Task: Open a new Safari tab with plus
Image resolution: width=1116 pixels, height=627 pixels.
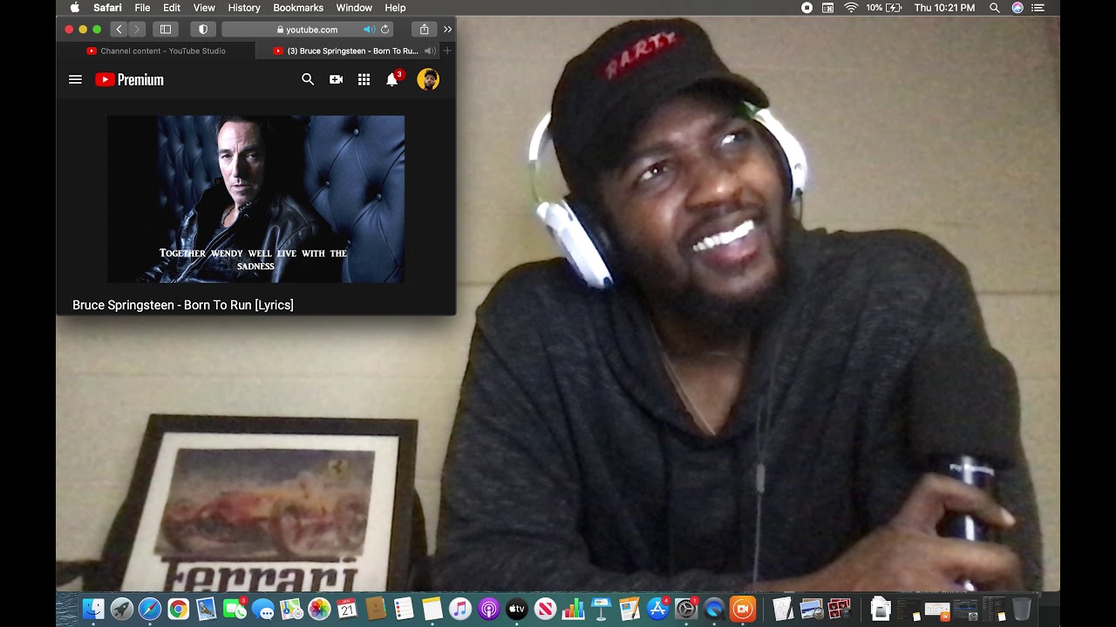Action: click(447, 51)
